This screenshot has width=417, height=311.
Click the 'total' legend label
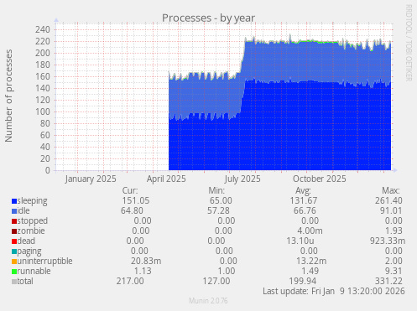tap(25, 281)
